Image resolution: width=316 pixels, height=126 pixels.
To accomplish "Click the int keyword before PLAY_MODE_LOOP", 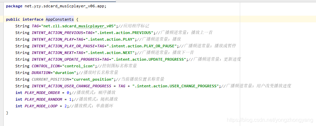I will (x=19, y=106).
